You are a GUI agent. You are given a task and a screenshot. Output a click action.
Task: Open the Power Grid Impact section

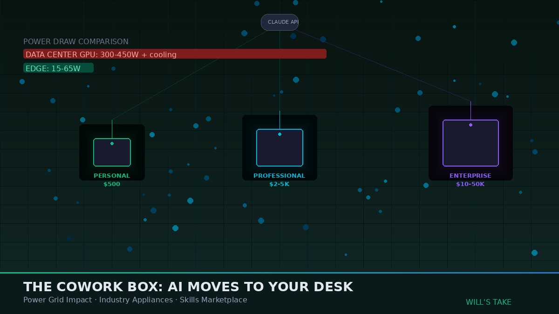(57, 300)
